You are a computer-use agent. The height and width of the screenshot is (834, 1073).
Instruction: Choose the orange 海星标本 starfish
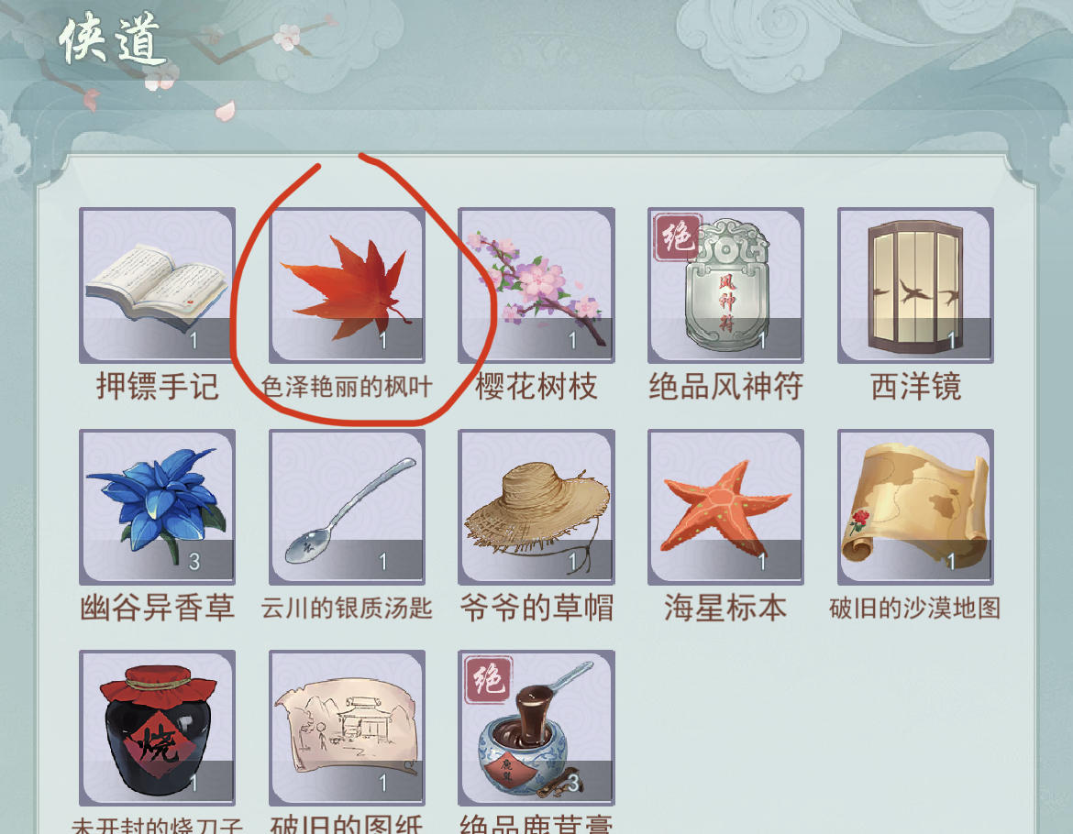[726, 507]
